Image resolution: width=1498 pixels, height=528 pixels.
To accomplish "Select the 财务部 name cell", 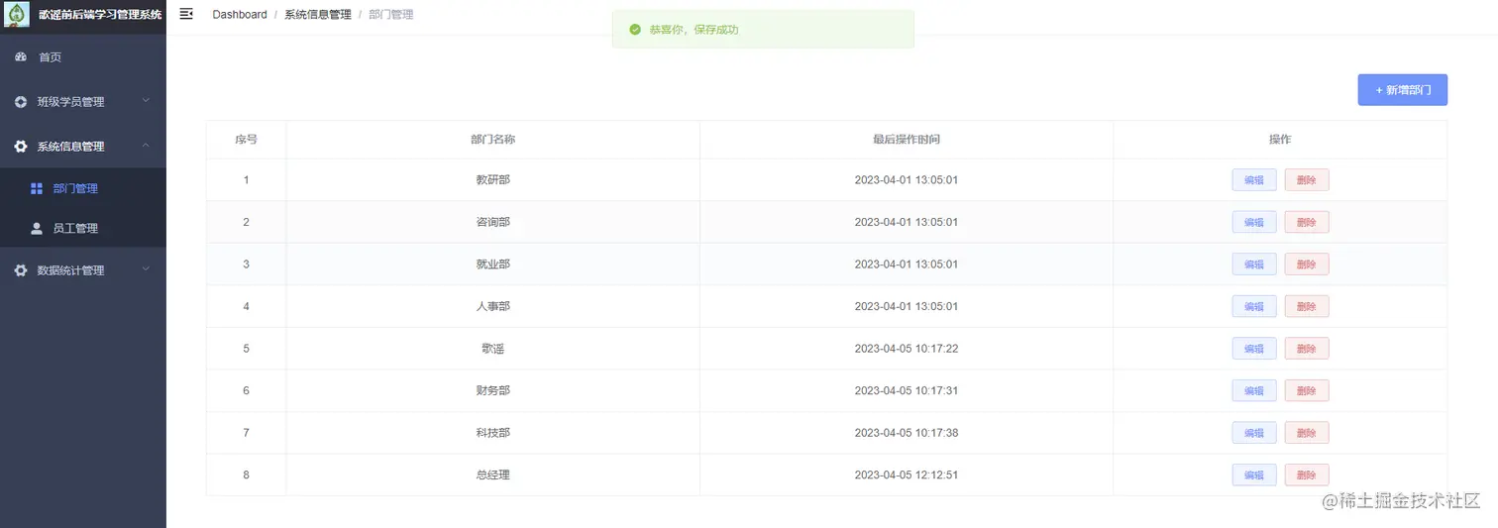I will click(x=493, y=390).
